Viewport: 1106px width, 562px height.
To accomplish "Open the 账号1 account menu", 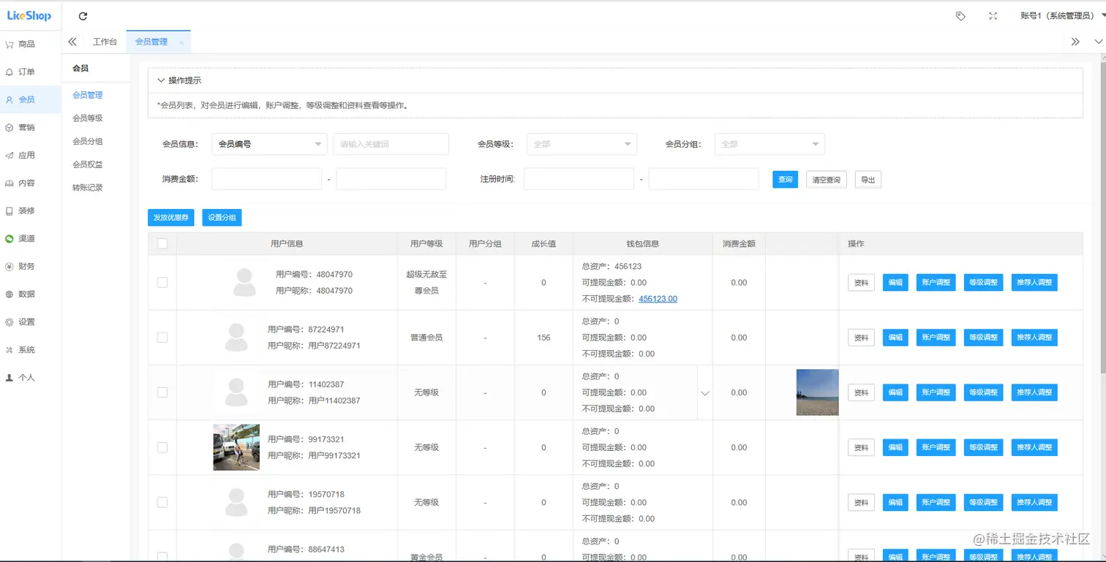I will 1062,16.
